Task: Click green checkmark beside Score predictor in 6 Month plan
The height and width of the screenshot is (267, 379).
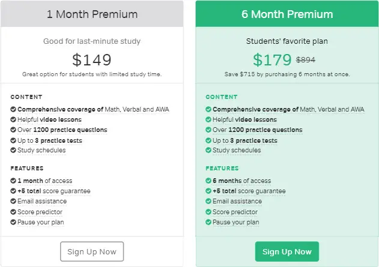Action: tap(208, 212)
